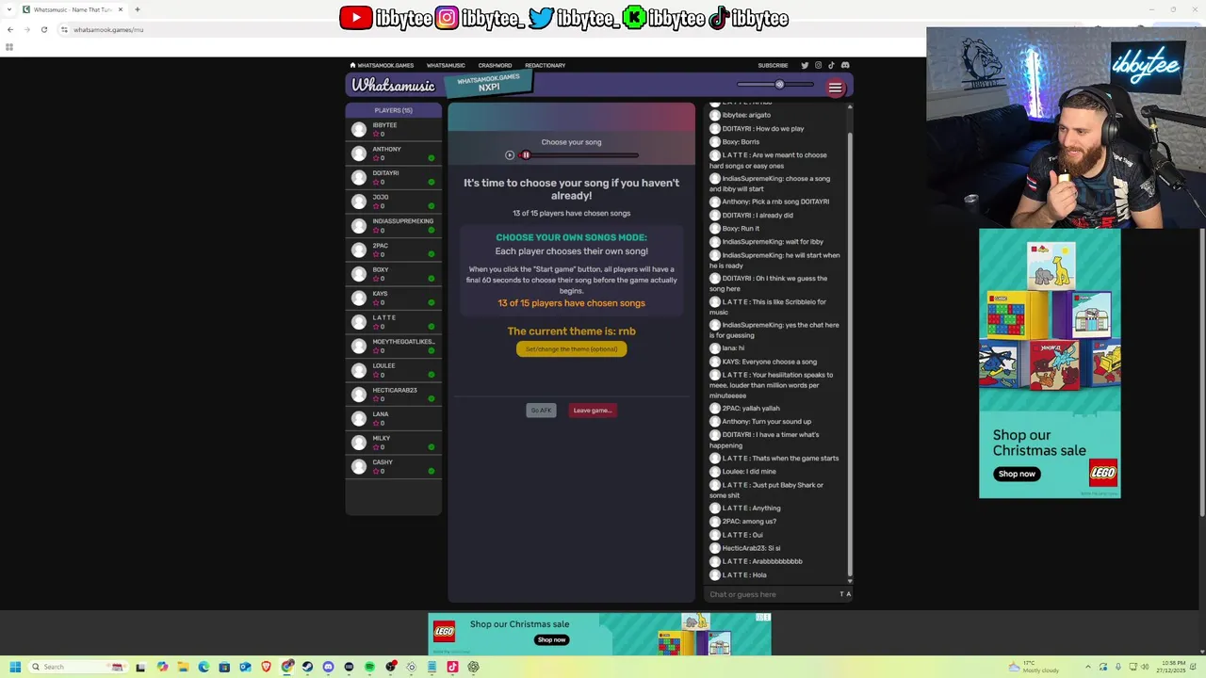Click the SUBSCRIBE link

(773, 65)
